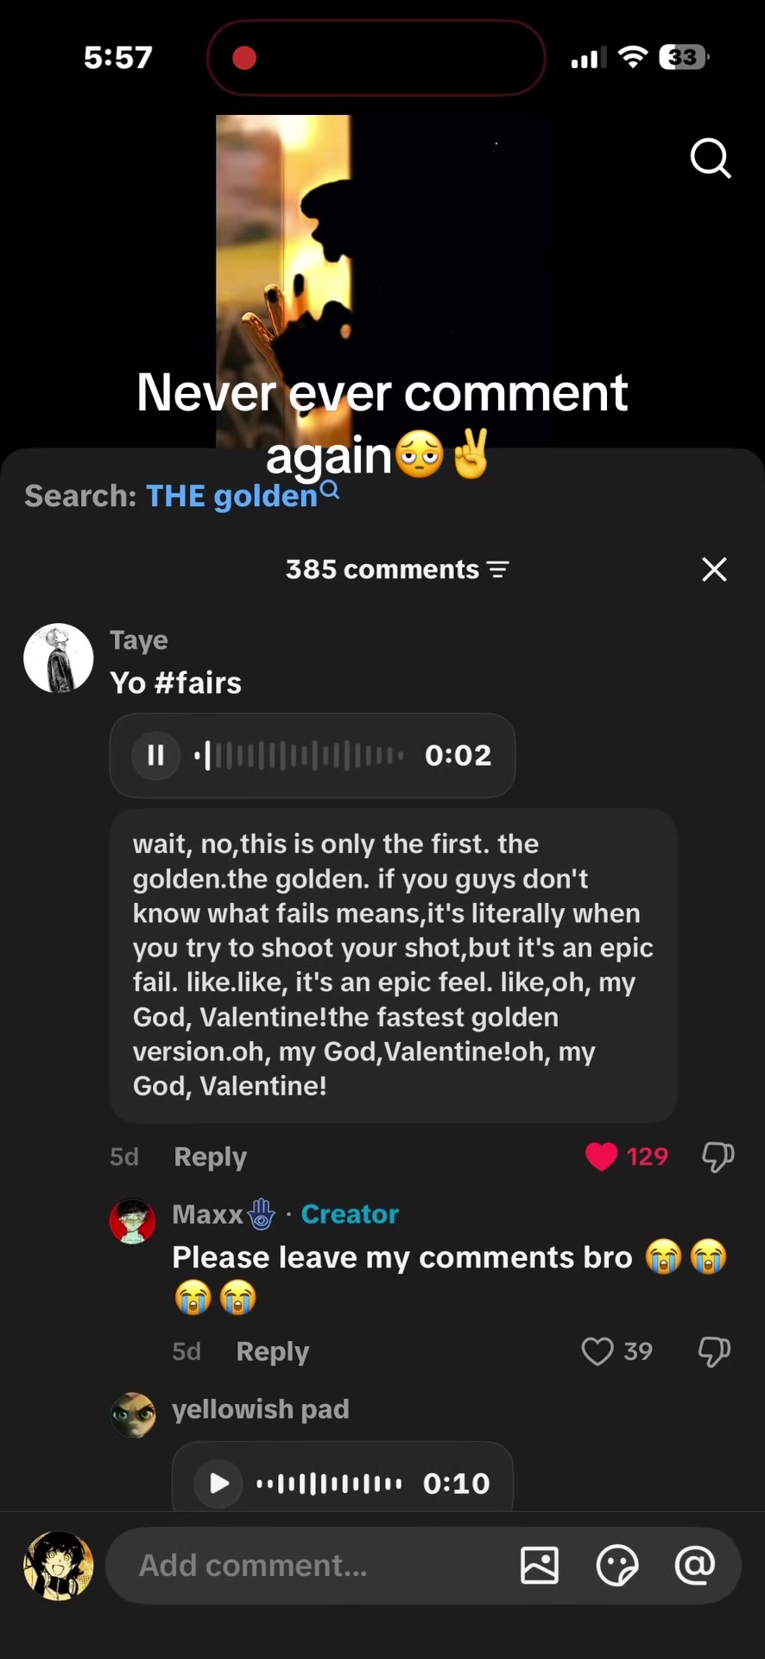Close the comments panel

(x=714, y=569)
